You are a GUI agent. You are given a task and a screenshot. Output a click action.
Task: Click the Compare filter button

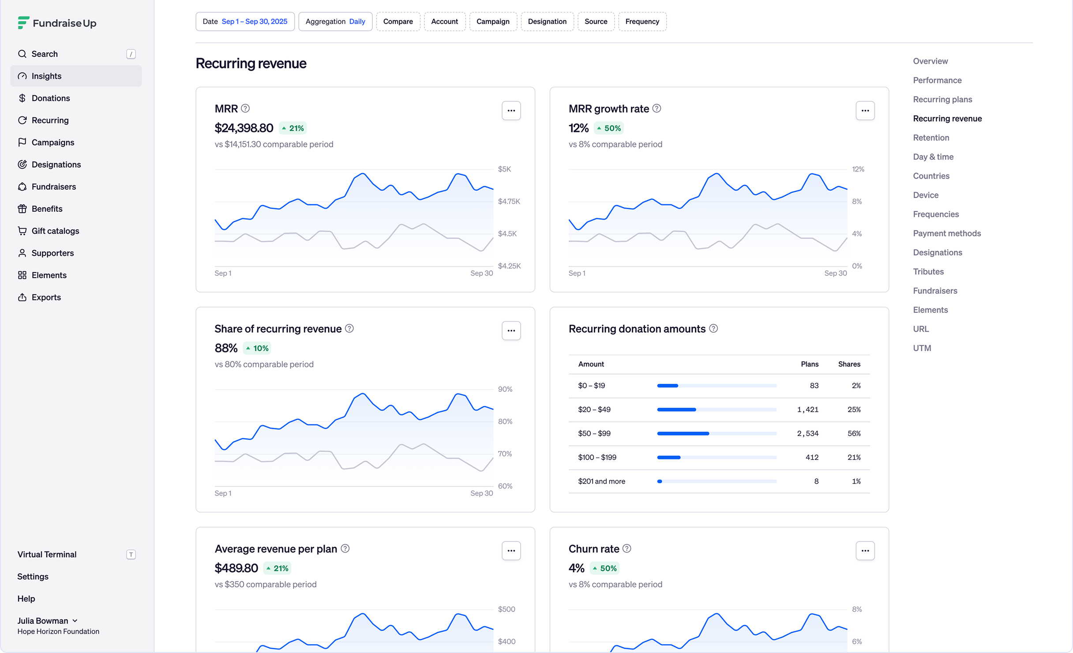[398, 22]
